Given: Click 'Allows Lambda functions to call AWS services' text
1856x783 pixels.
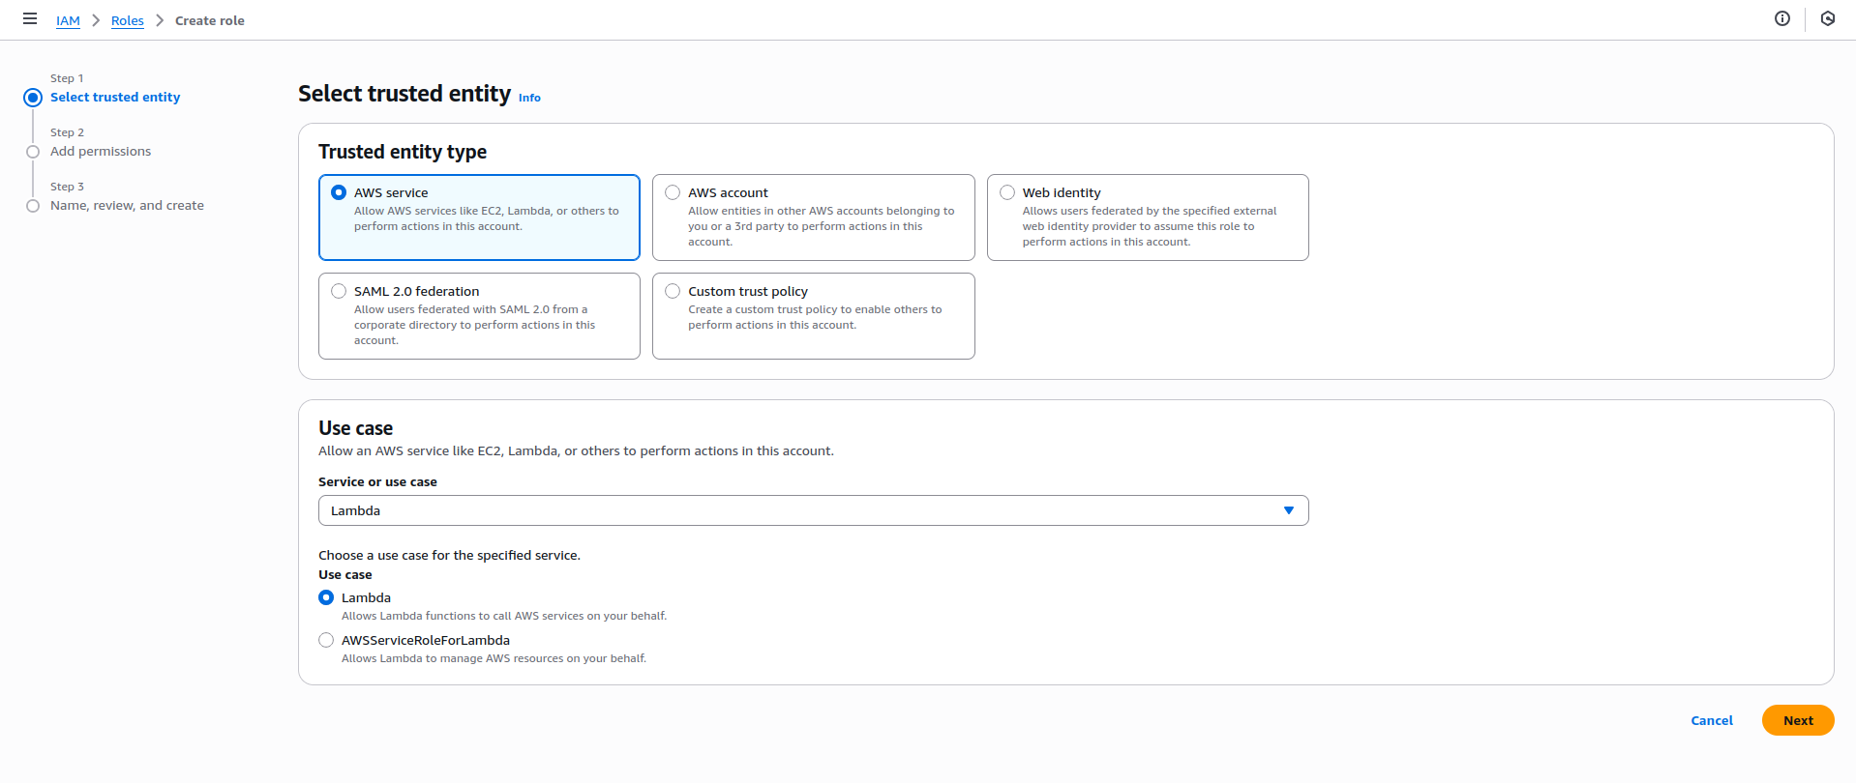Looking at the screenshot, I should [x=504, y=616].
